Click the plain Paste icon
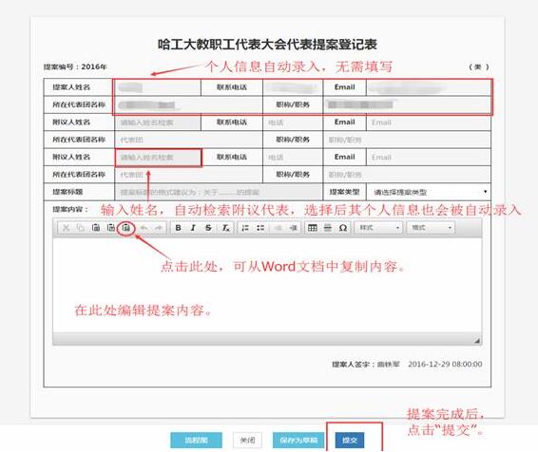This screenshot has height=452, width=538. coord(96,228)
